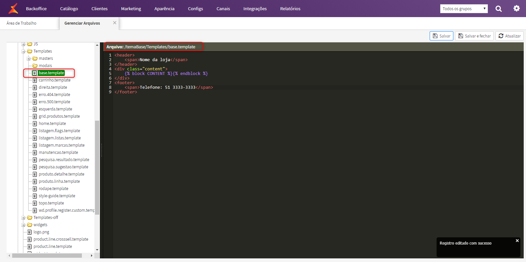Viewport: 526px width, 262px height.
Task: Open pesquisa.resultado.template file
Action: [64, 160]
